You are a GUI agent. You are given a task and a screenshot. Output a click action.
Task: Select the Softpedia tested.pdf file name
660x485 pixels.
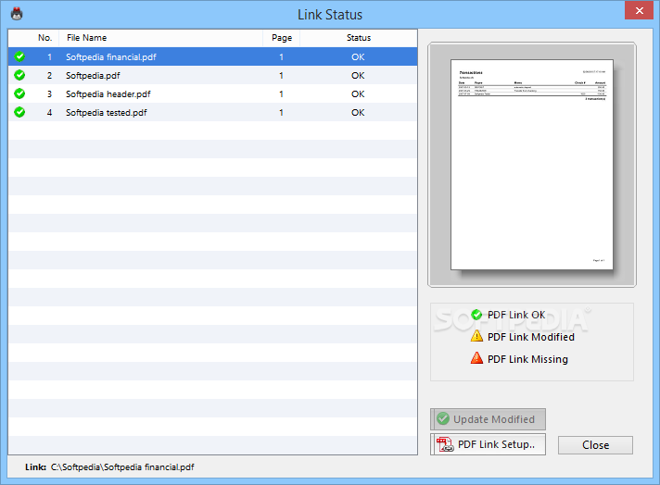click(107, 113)
